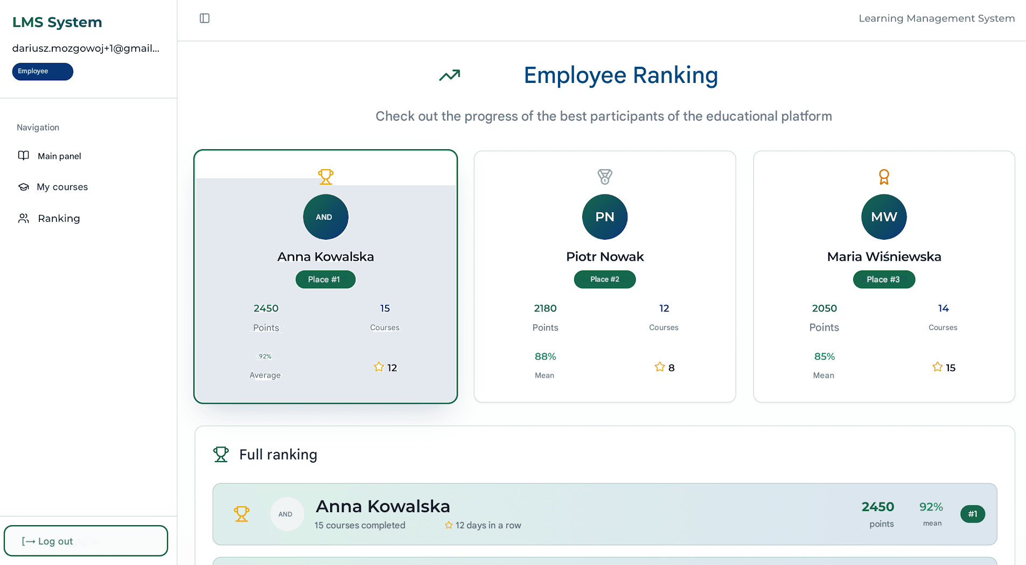The width and height of the screenshot is (1026, 565).
Task: Toggle the sidebar panel icon
Action: pos(205,18)
